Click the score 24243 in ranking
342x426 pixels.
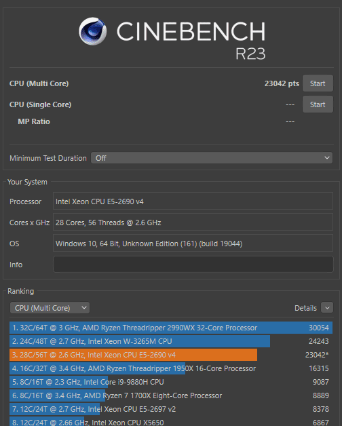click(319, 341)
